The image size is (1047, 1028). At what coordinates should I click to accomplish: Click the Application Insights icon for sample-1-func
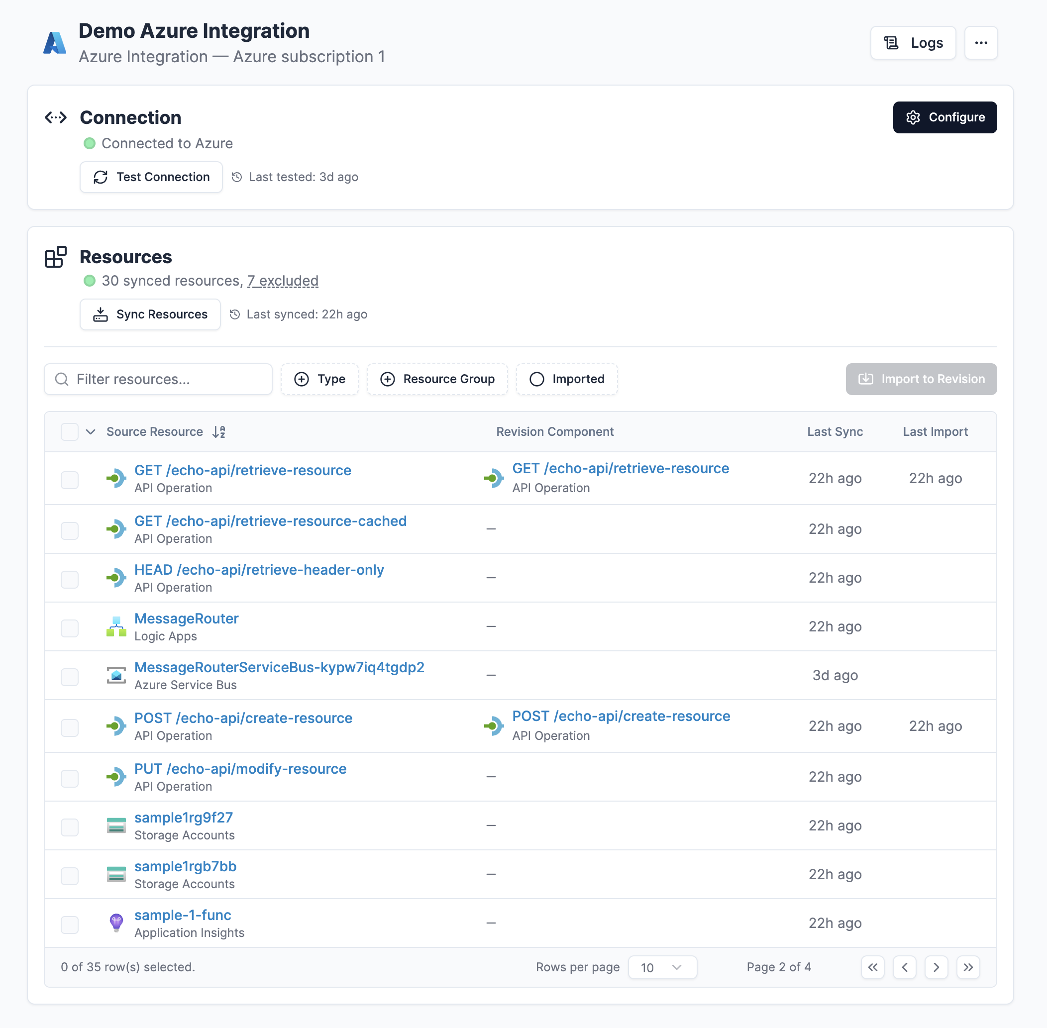115,923
